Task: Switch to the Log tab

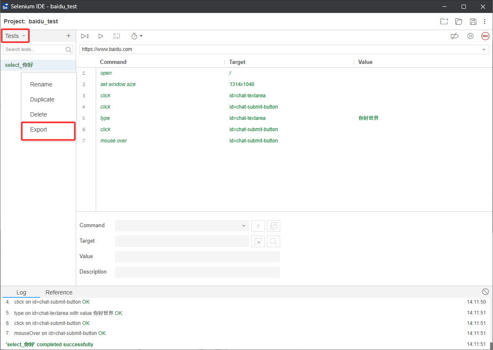Action: coord(21,292)
